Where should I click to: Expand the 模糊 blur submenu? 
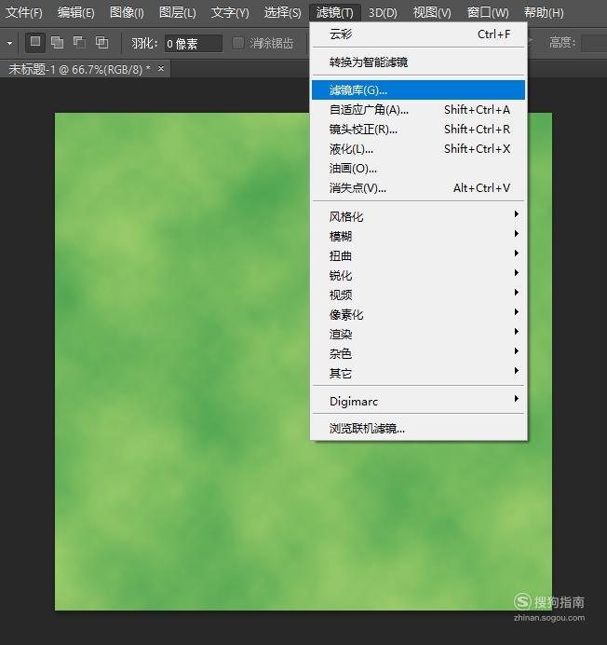tap(418, 236)
